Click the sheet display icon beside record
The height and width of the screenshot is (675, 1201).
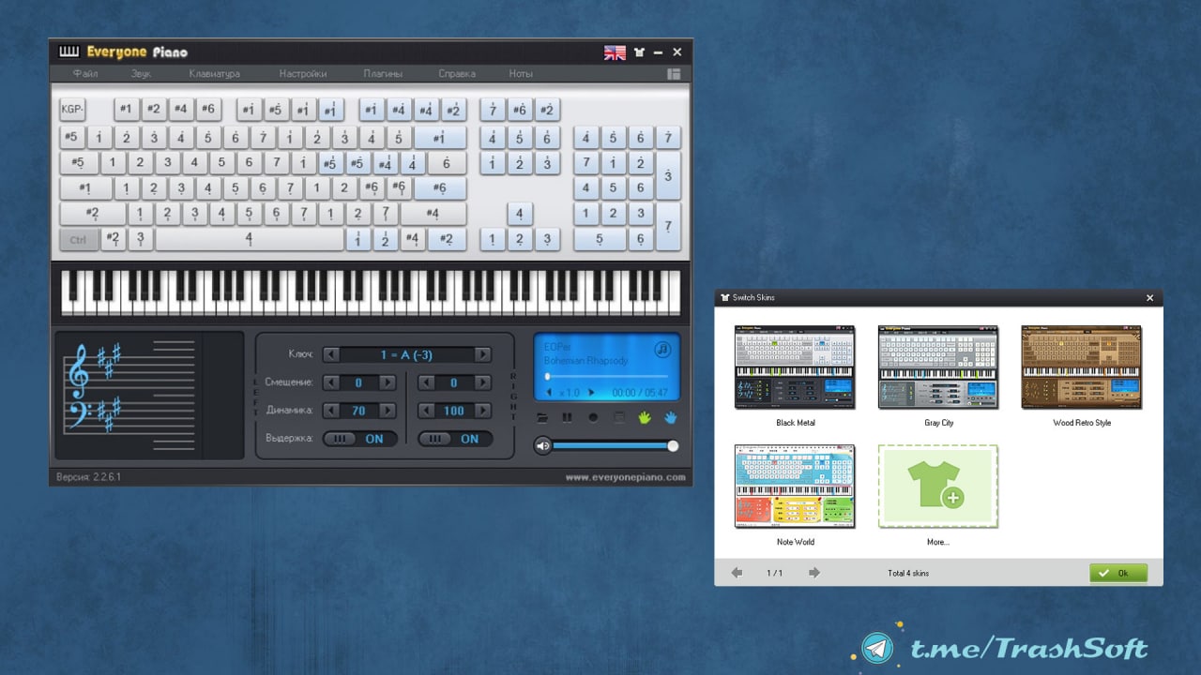[618, 417]
